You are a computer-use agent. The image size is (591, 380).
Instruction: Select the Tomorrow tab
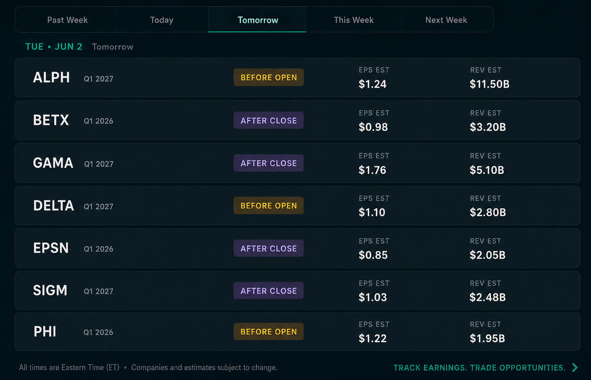pyautogui.click(x=258, y=20)
